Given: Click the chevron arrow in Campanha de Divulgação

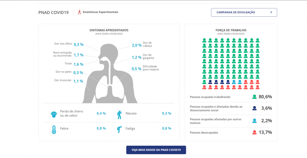Looking at the screenshot, I should coord(271,12).
